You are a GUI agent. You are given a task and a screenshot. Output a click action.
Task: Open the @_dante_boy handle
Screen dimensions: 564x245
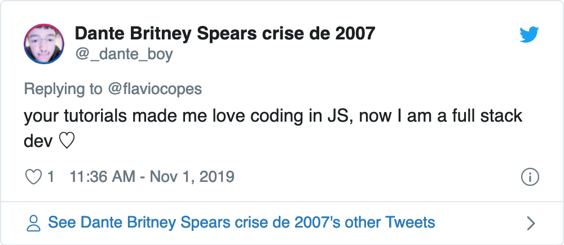pyautogui.click(x=124, y=54)
